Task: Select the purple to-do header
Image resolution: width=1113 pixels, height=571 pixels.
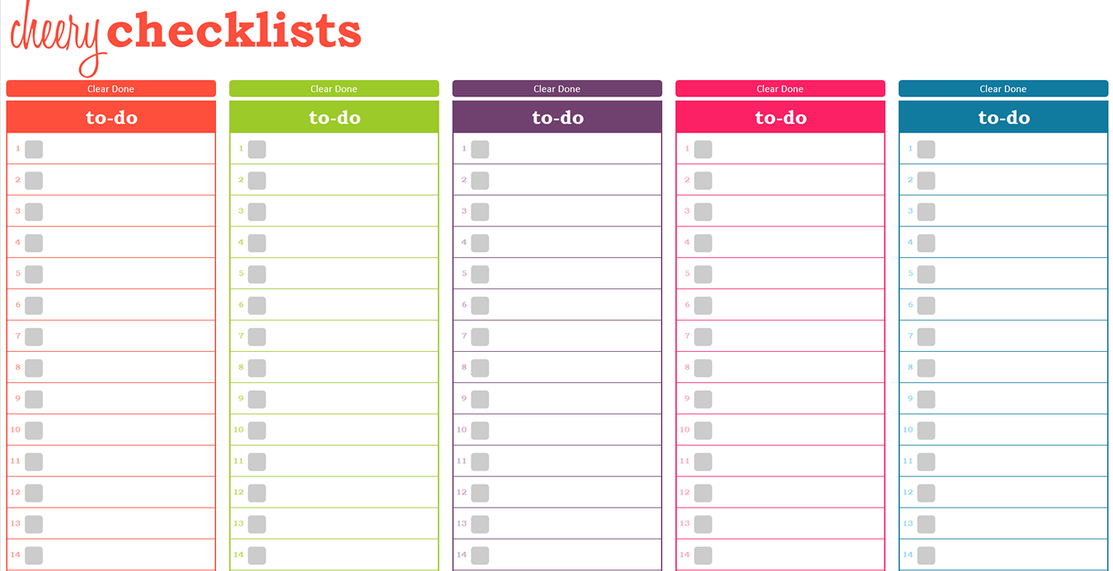Action: [557, 117]
